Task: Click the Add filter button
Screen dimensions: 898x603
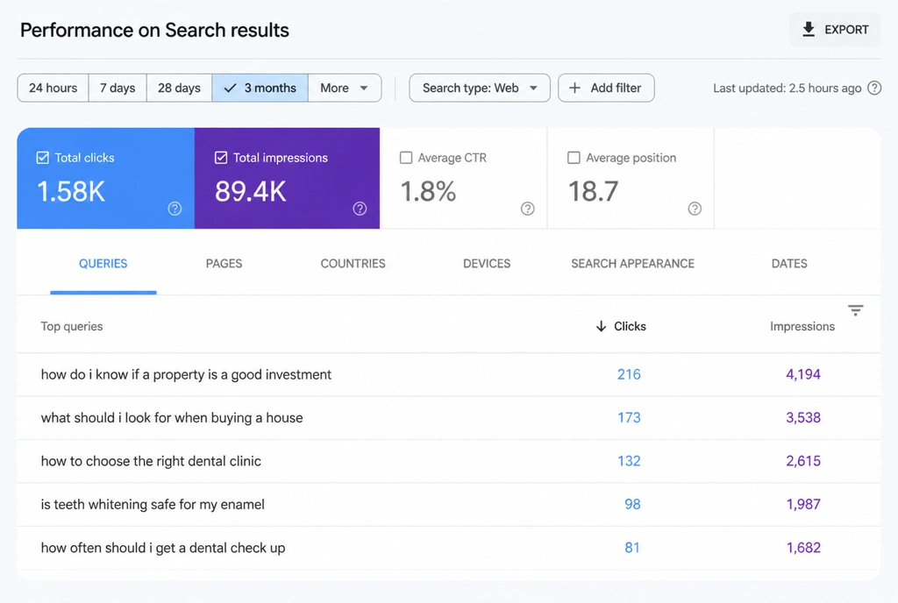Action: pos(606,89)
